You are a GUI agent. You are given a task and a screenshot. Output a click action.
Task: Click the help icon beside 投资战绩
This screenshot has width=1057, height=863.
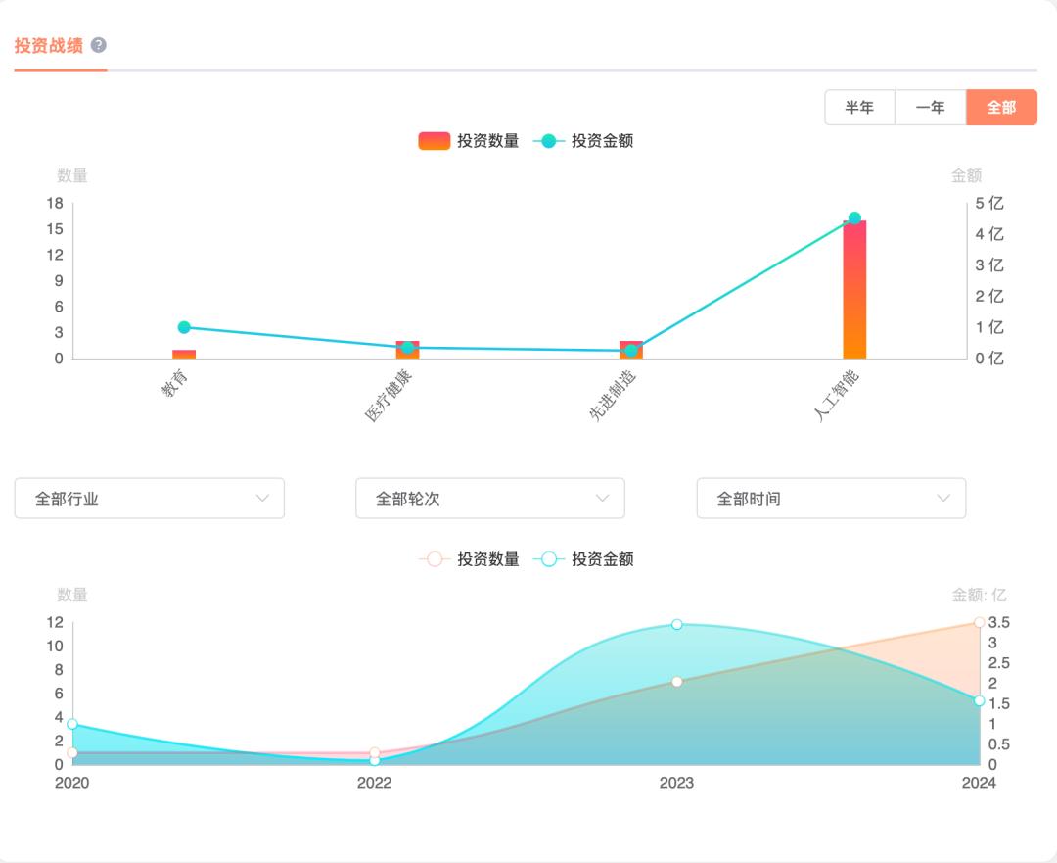(x=99, y=45)
